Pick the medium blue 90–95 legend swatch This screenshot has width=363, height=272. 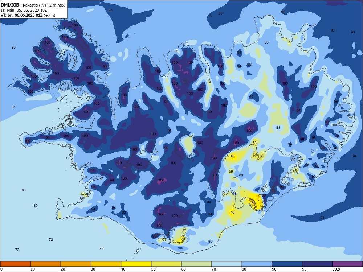click(287, 264)
